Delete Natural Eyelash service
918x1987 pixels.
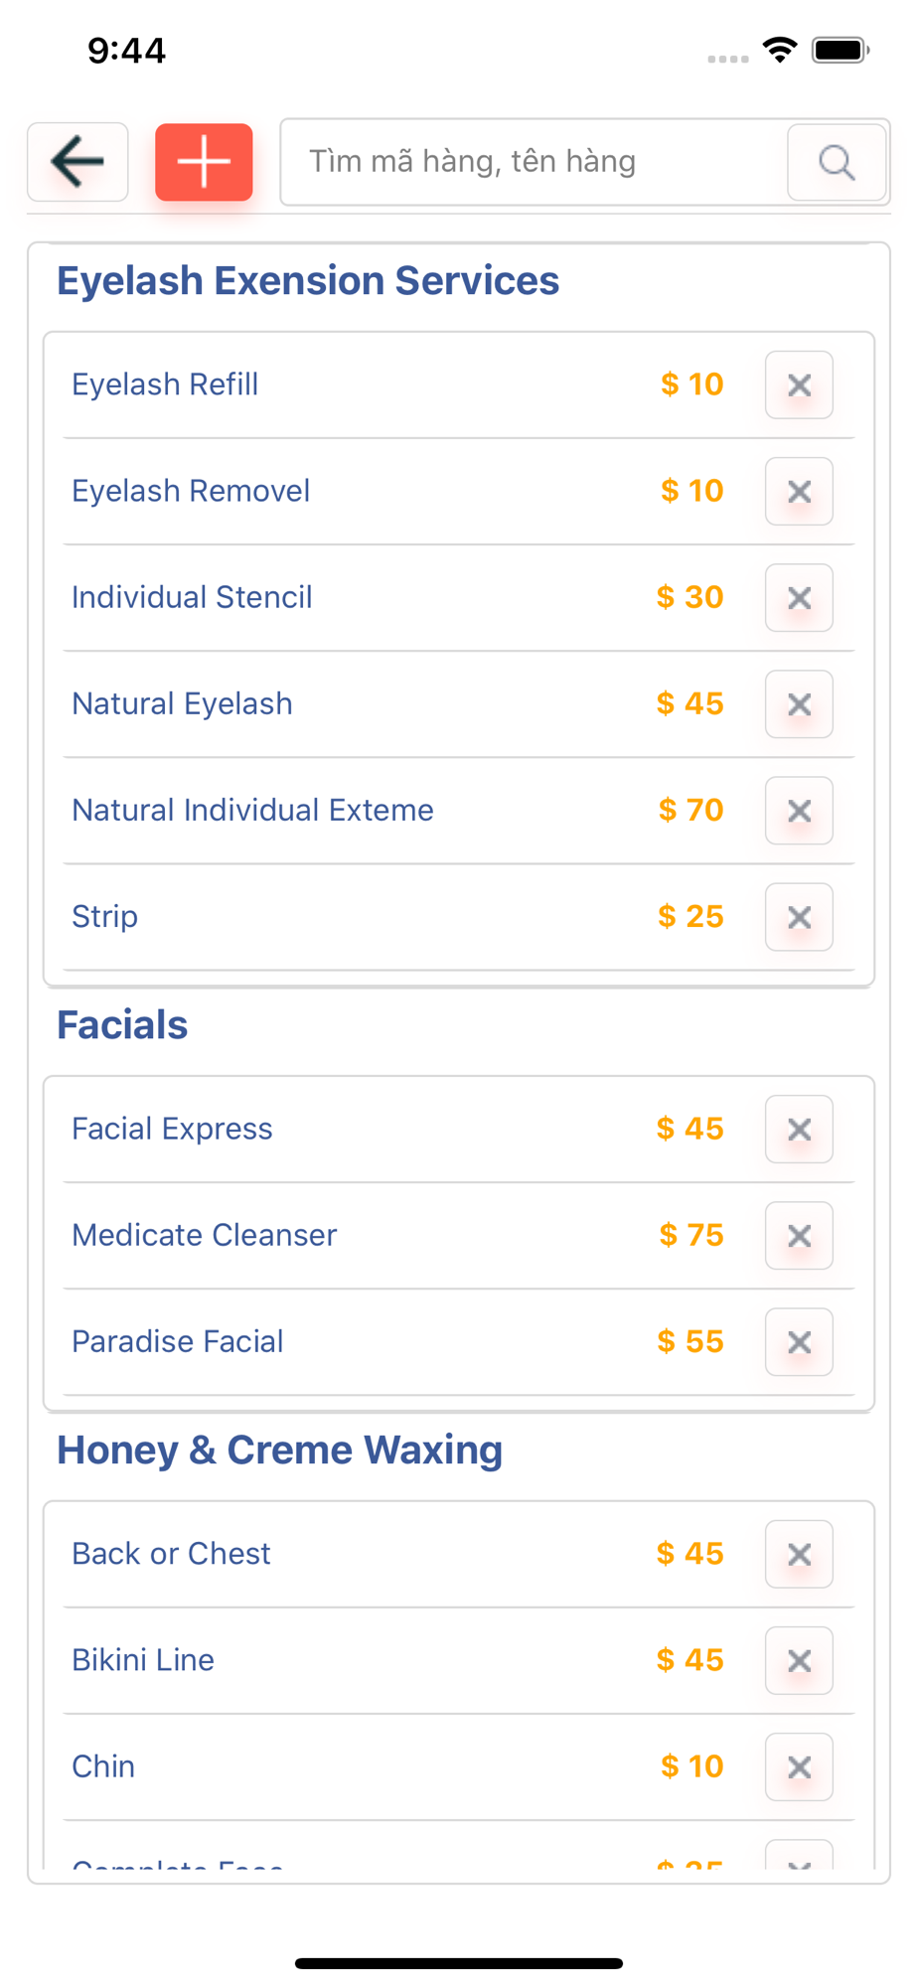click(799, 704)
